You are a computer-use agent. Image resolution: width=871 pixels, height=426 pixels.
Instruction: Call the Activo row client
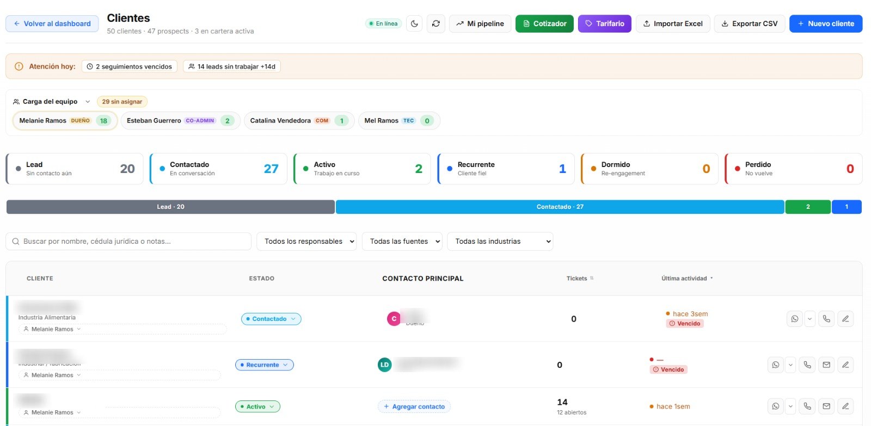pyautogui.click(x=807, y=406)
